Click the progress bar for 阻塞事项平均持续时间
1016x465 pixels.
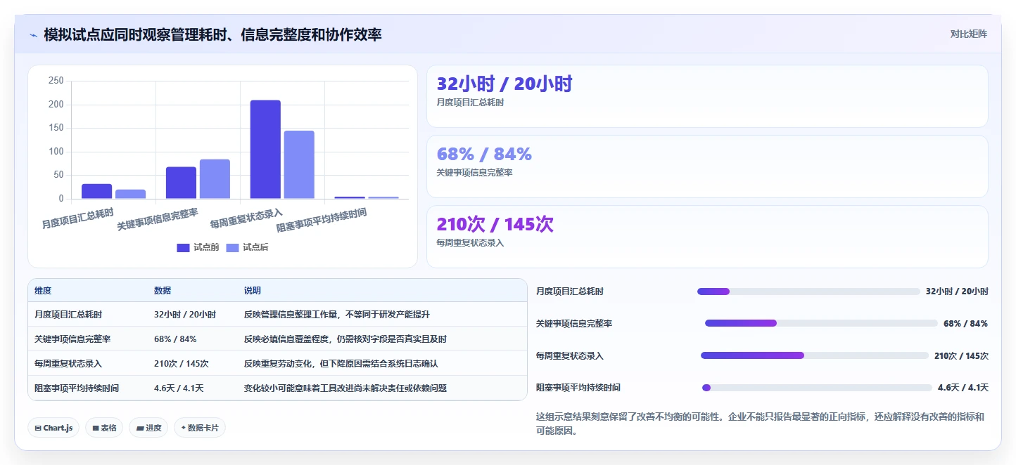pyautogui.click(x=817, y=388)
